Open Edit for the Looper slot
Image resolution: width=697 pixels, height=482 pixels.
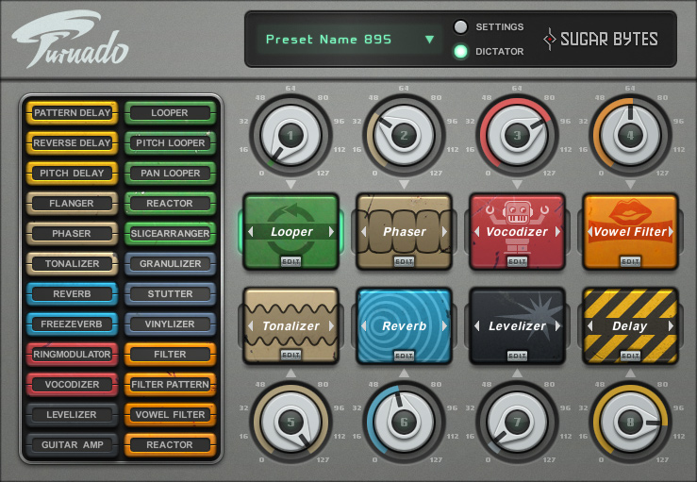tap(291, 261)
